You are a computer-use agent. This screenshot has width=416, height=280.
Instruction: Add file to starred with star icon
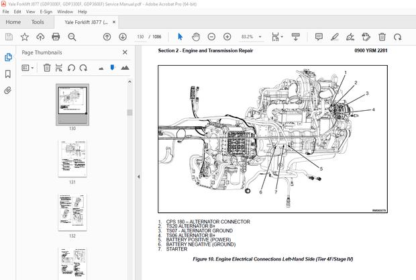pos(25,37)
